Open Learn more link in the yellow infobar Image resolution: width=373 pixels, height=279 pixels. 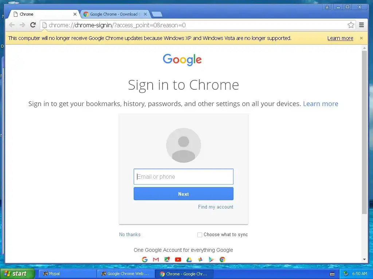[x=340, y=38]
